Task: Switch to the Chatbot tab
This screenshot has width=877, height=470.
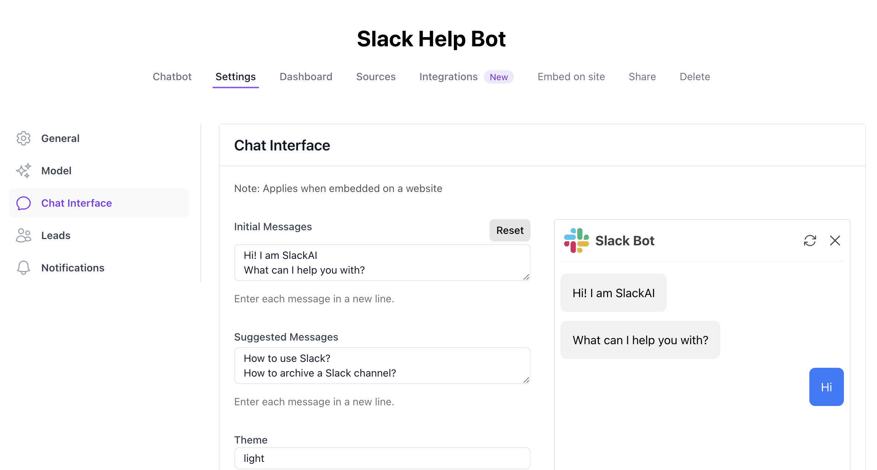Action: click(172, 76)
